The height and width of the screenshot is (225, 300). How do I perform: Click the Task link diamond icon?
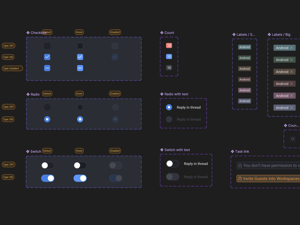tap(232, 151)
